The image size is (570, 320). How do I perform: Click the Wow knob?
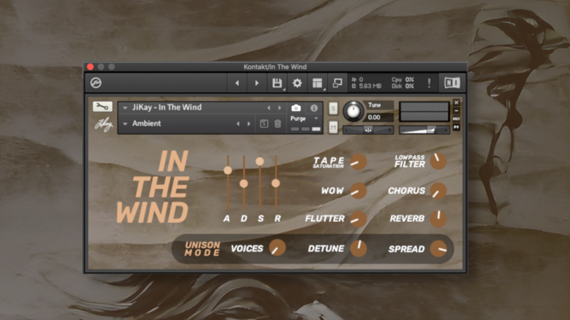pyautogui.click(x=358, y=191)
